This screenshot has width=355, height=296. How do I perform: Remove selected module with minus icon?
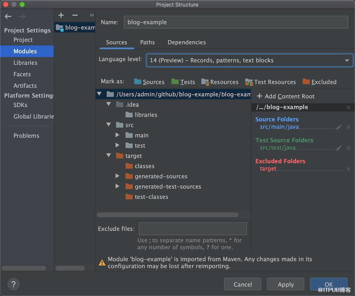75,15
